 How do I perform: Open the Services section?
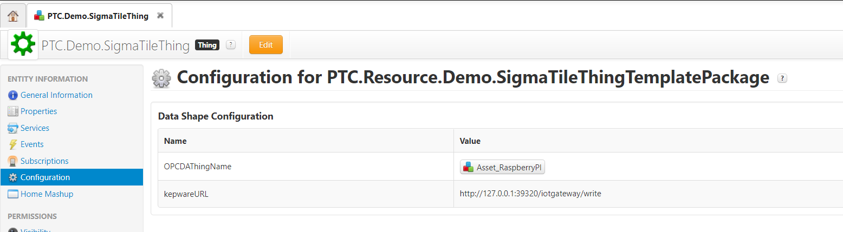(35, 128)
